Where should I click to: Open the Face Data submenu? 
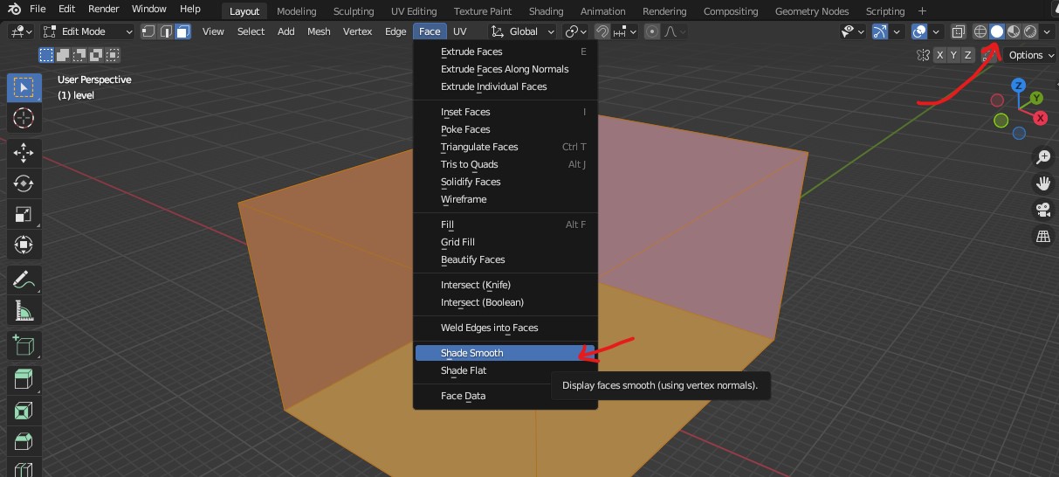coord(505,396)
